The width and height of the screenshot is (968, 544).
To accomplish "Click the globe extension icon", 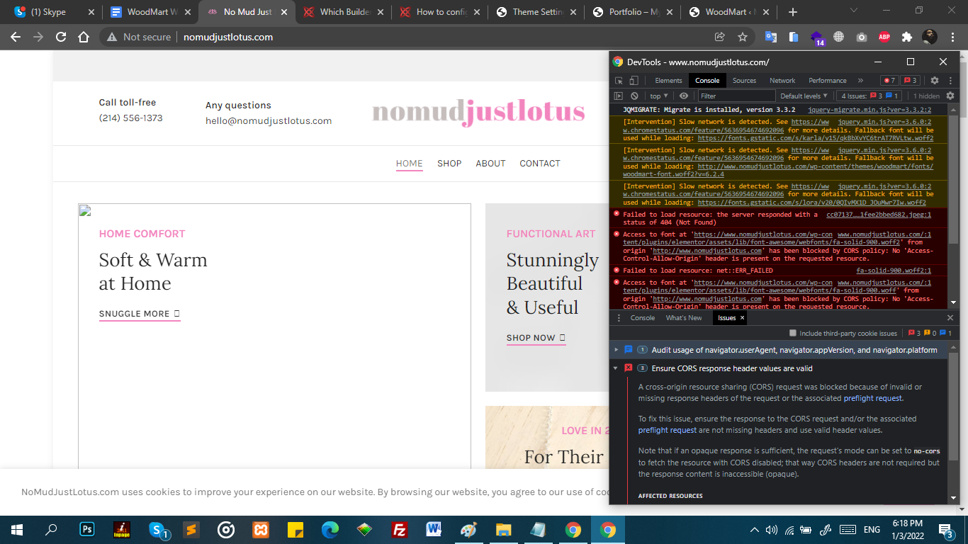I will (x=839, y=37).
